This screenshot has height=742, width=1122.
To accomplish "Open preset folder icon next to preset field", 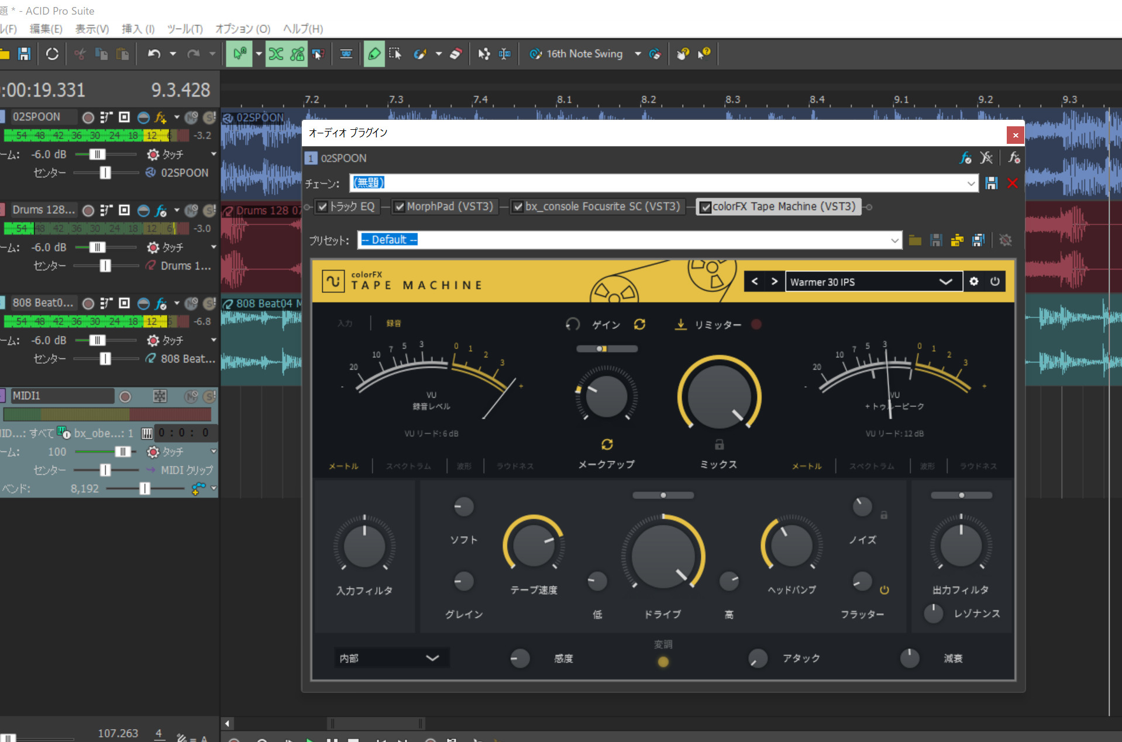I will 916,240.
